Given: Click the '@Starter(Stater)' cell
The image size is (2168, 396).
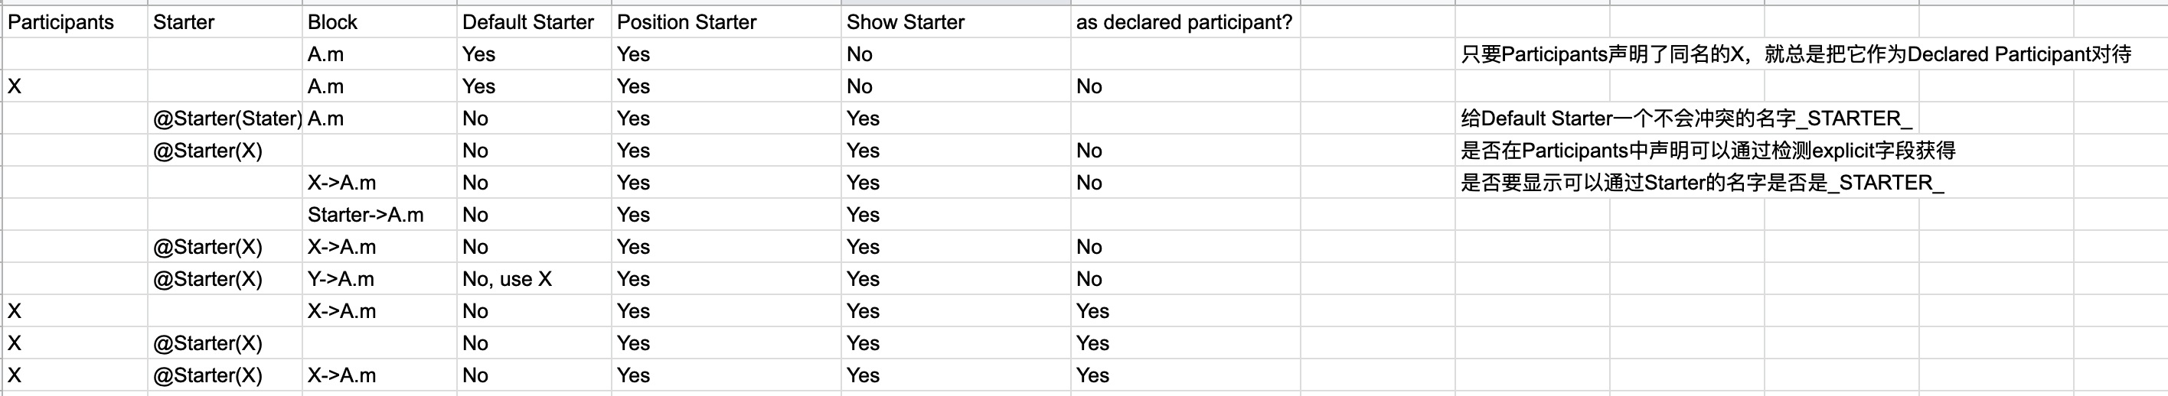Looking at the screenshot, I should point(227,118).
